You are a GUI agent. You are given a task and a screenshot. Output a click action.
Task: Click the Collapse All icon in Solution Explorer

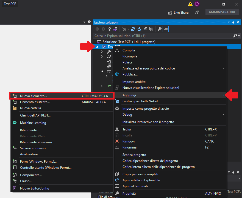point(145,29)
